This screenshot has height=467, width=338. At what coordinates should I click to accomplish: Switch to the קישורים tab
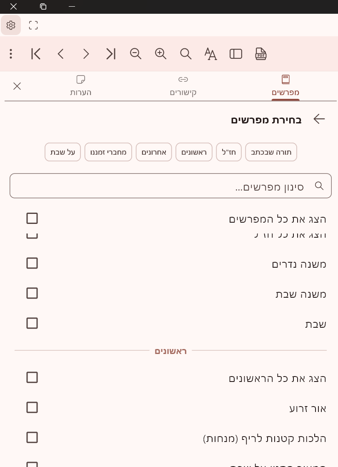(183, 85)
